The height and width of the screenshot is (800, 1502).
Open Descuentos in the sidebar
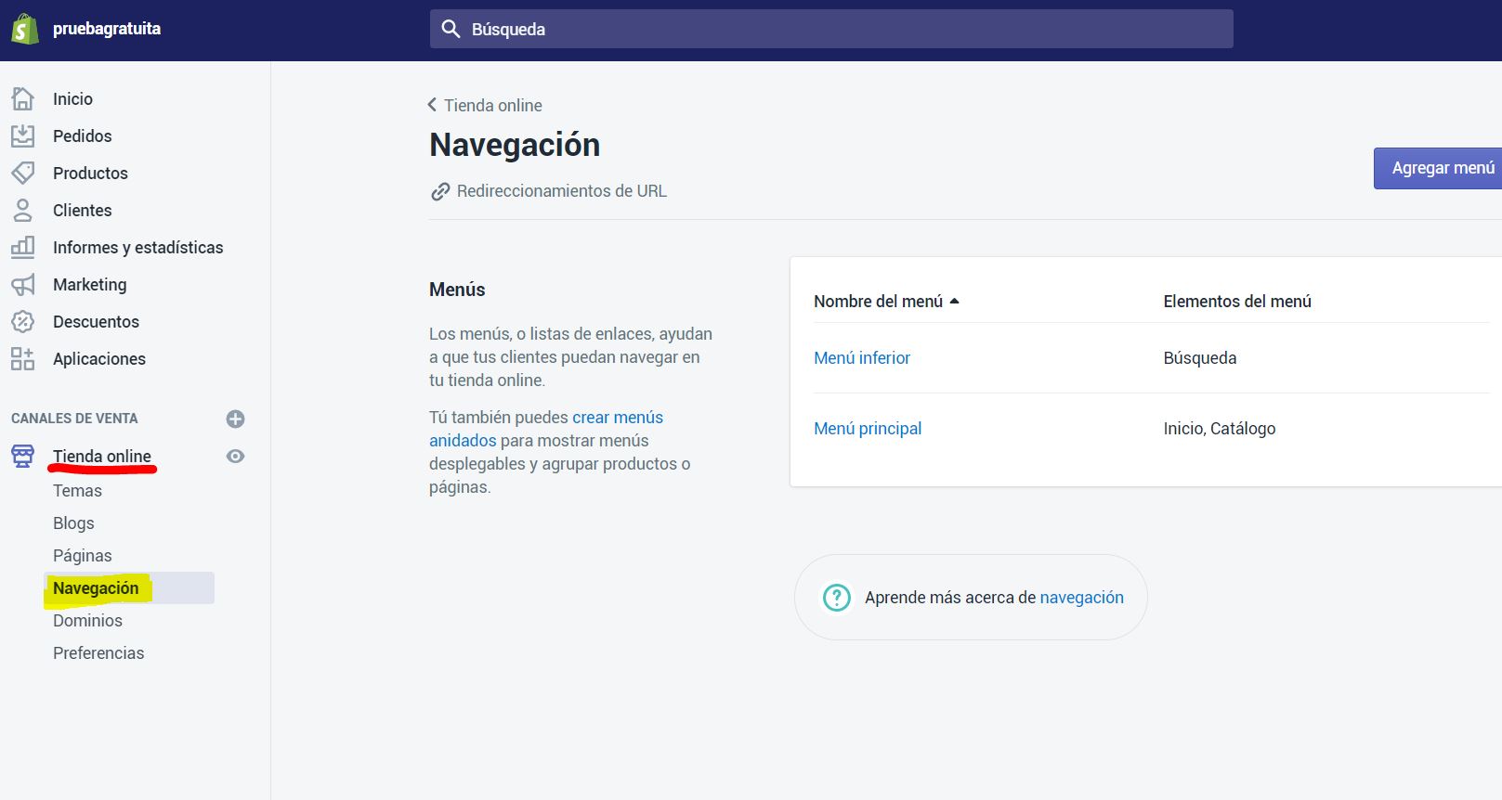pyautogui.click(x=96, y=322)
